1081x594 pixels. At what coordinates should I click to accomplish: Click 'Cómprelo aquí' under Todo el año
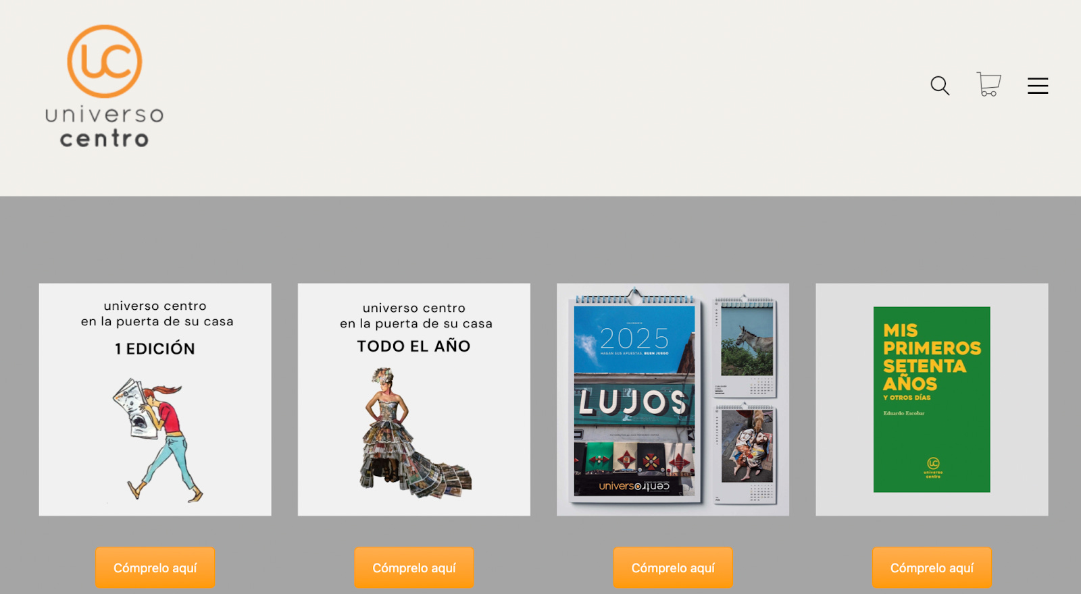pos(414,568)
